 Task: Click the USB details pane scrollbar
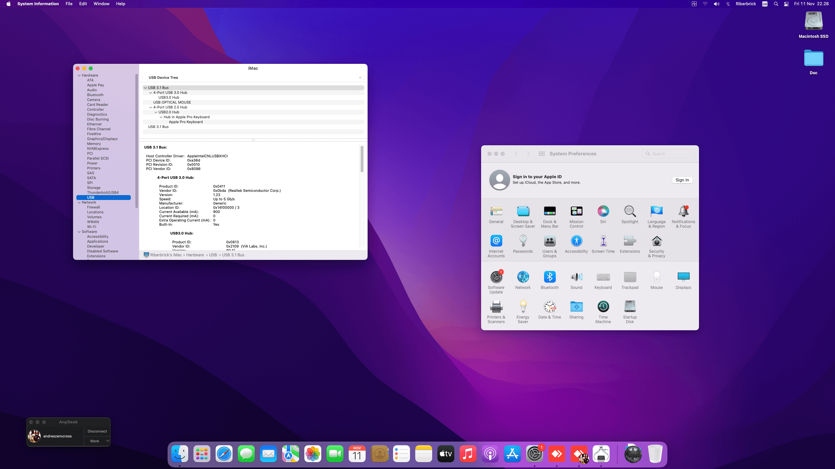coord(362,160)
